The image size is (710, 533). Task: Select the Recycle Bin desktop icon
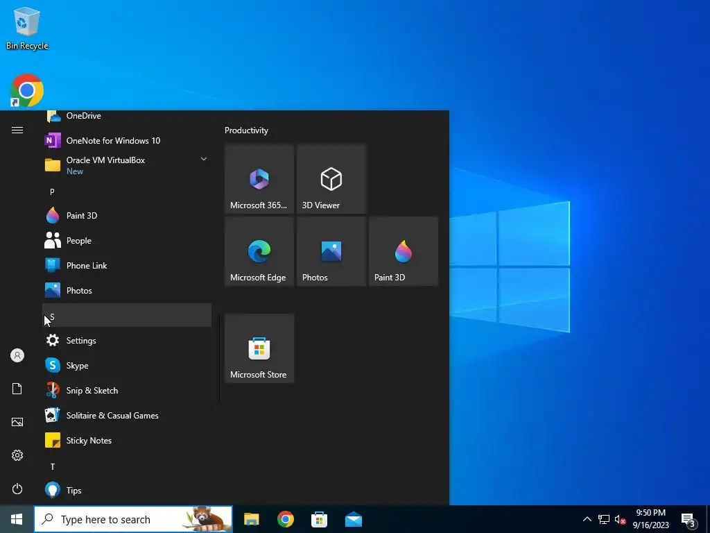point(27,28)
